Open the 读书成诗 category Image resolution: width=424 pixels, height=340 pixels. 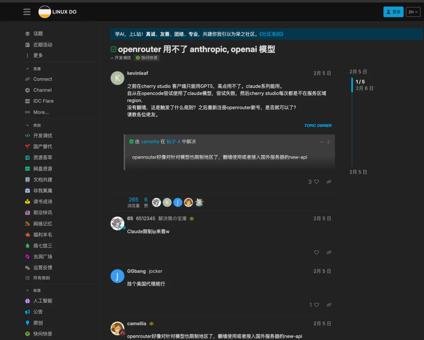tap(42, 201)
